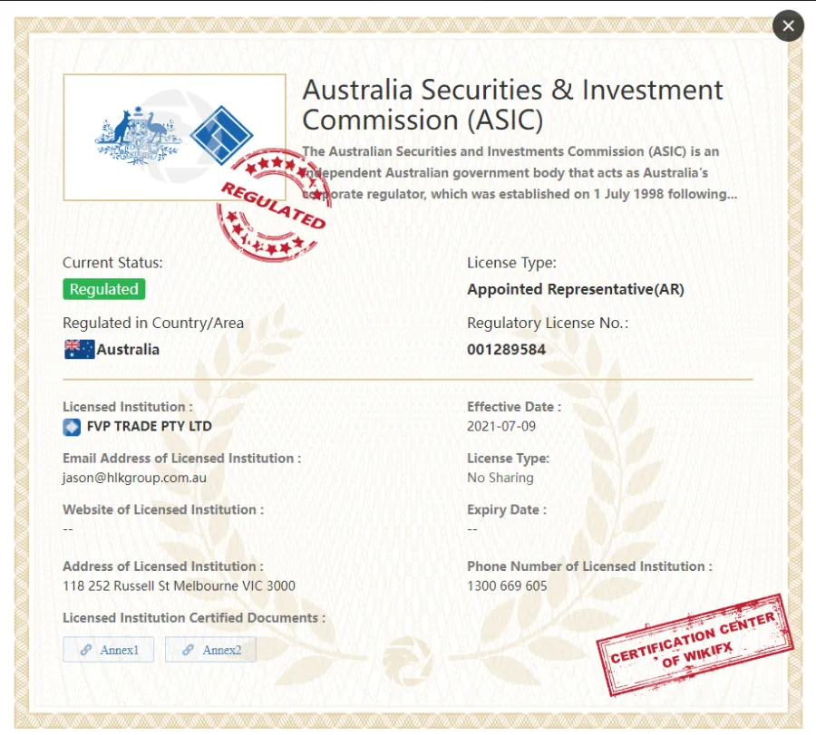Click the jason@hlkgroup.com.au email address
Viewport: 816px width, 735px height.
coord(134,478)
